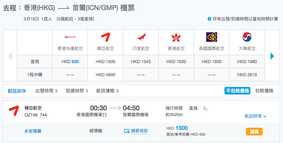
Task: Click 3月18日 1成人 trip summary
Action: pyautogui.click(x=38, y=19)
